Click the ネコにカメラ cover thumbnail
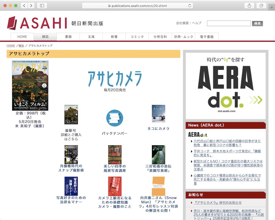This screenshot has width=275, height=220. click(x=158, y=114)
